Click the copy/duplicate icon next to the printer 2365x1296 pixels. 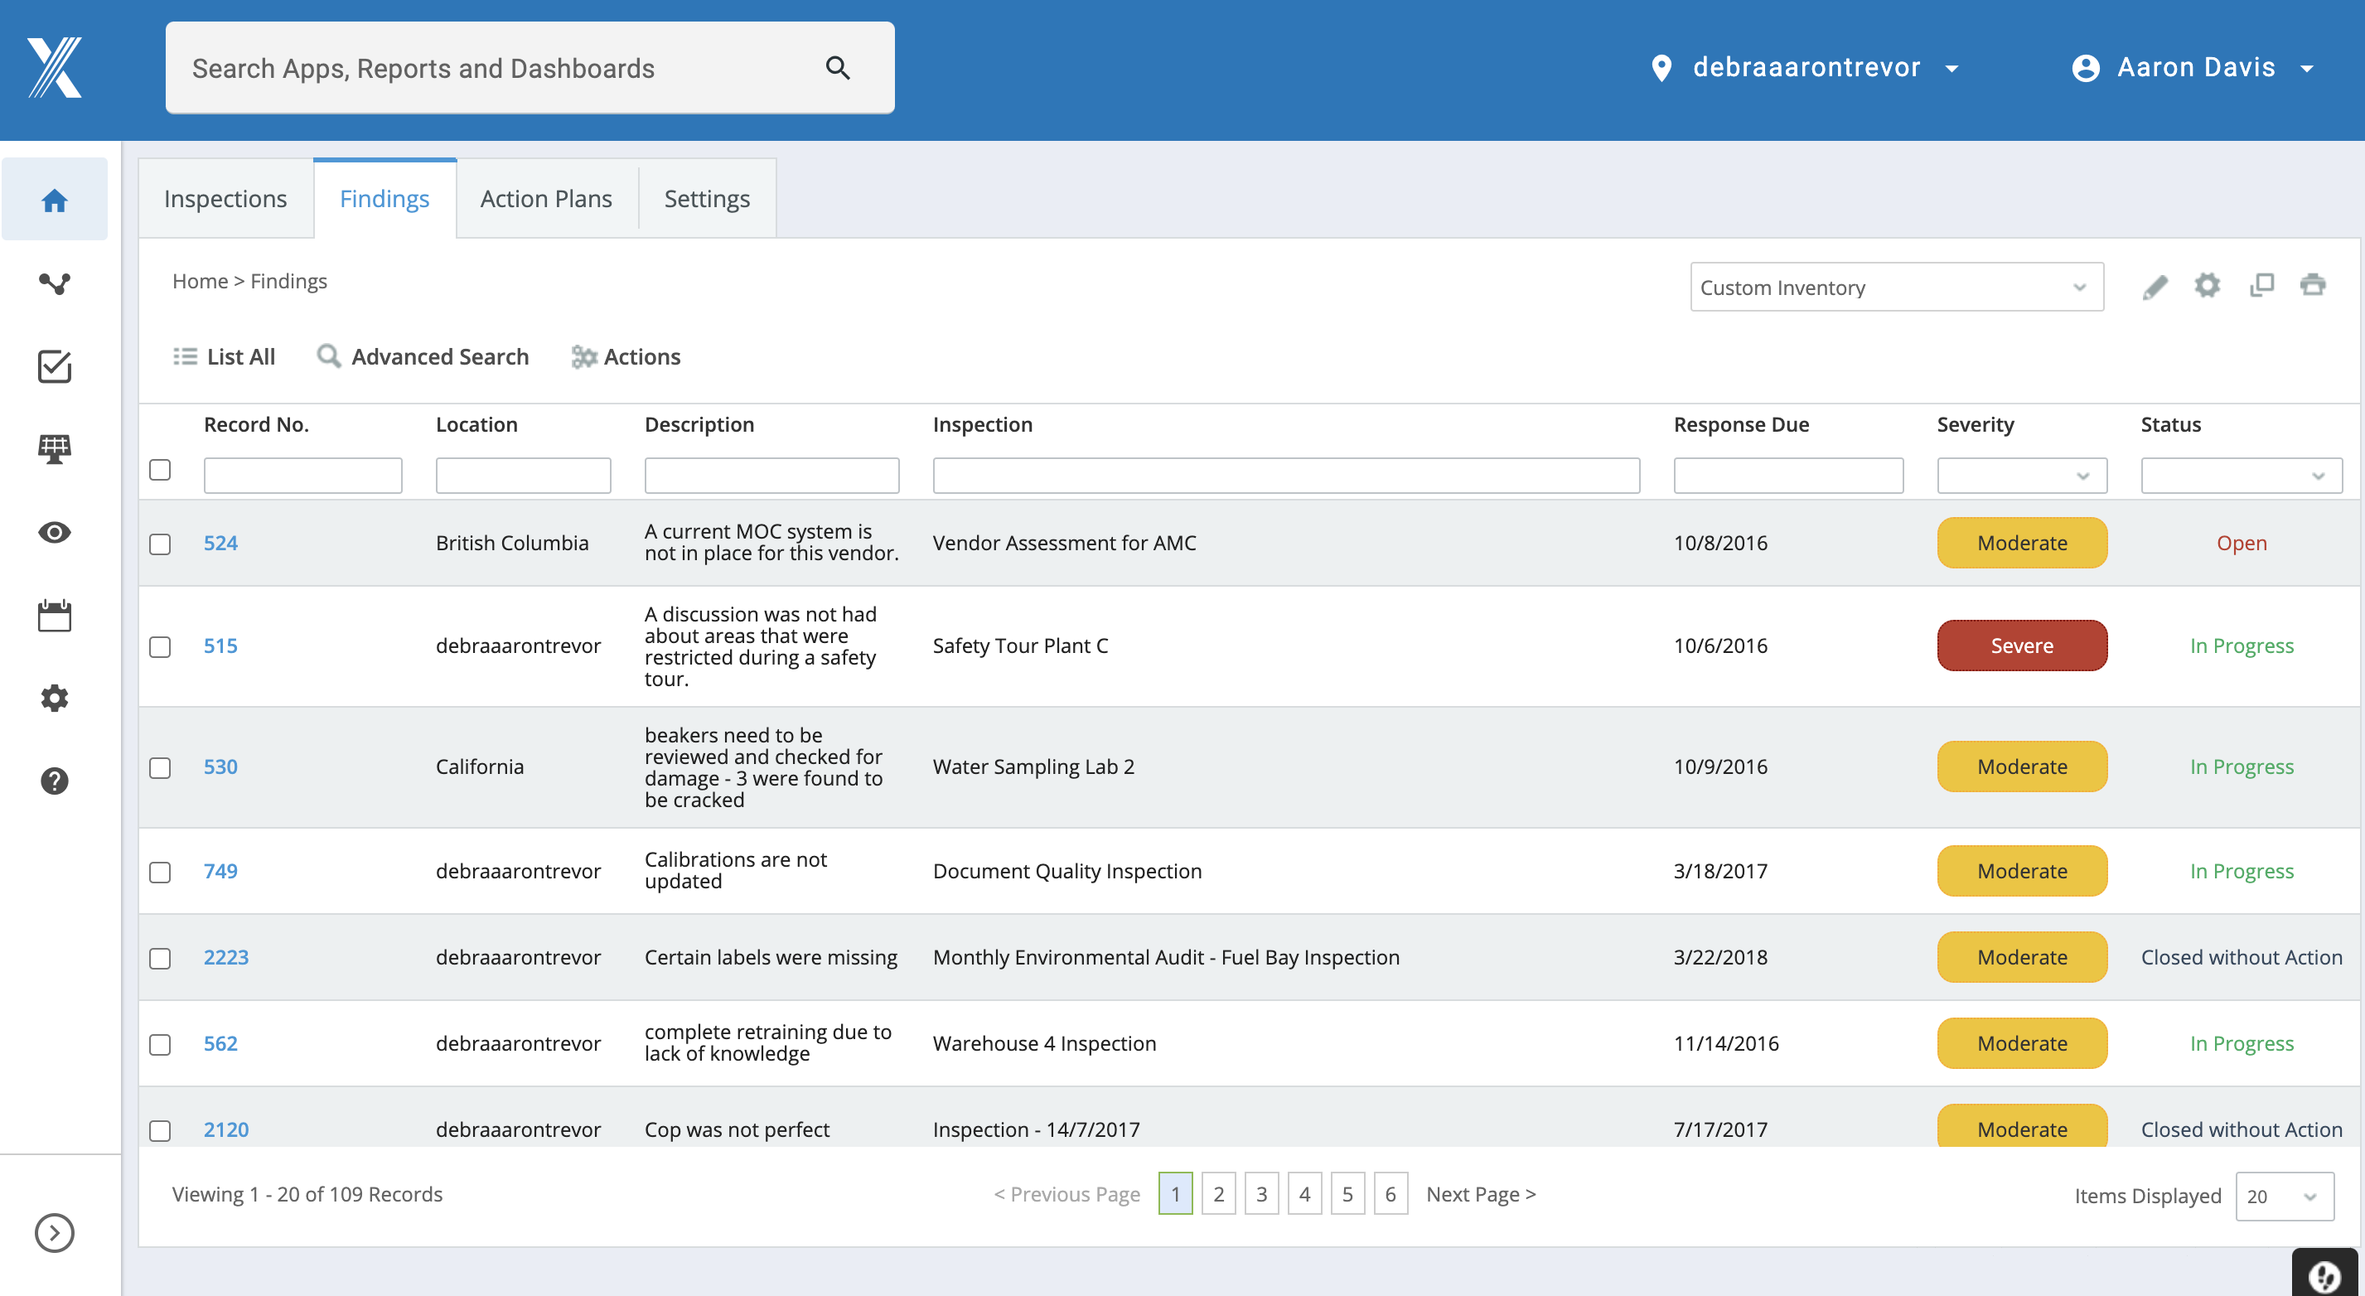[x=2261, y=285]
